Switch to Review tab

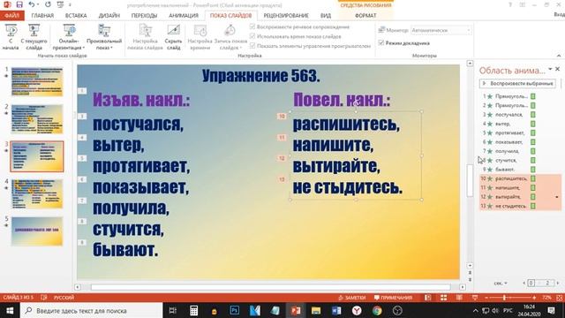tap(286, 16)
